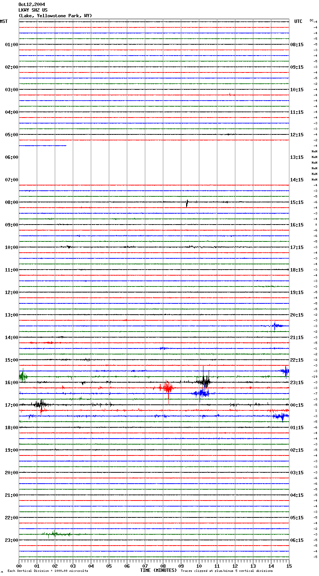Click the green burst on 22:45 trace
This screenshot has width=319, height=576.
click(x=56, y=534)
